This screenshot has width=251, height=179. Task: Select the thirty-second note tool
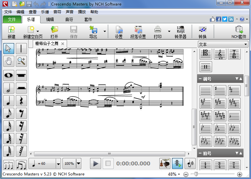pyautogui.click(x=9, y=138)
